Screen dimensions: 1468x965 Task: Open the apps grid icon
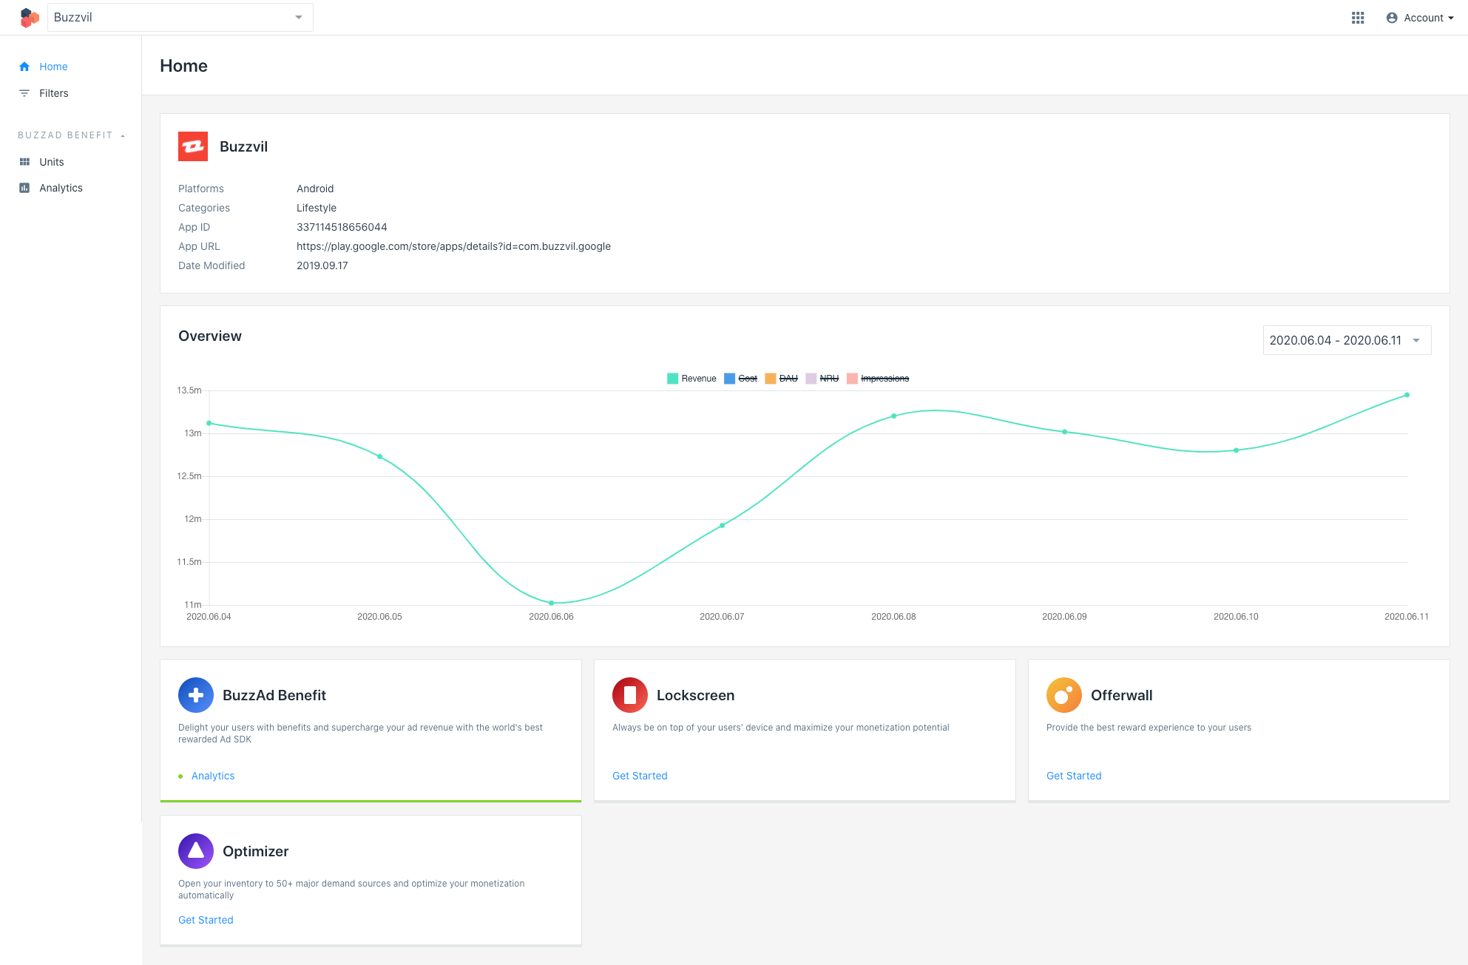[x=1358, y=18]
